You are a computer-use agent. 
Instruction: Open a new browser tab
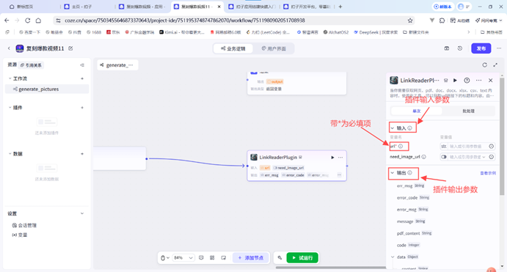[340, 7]
